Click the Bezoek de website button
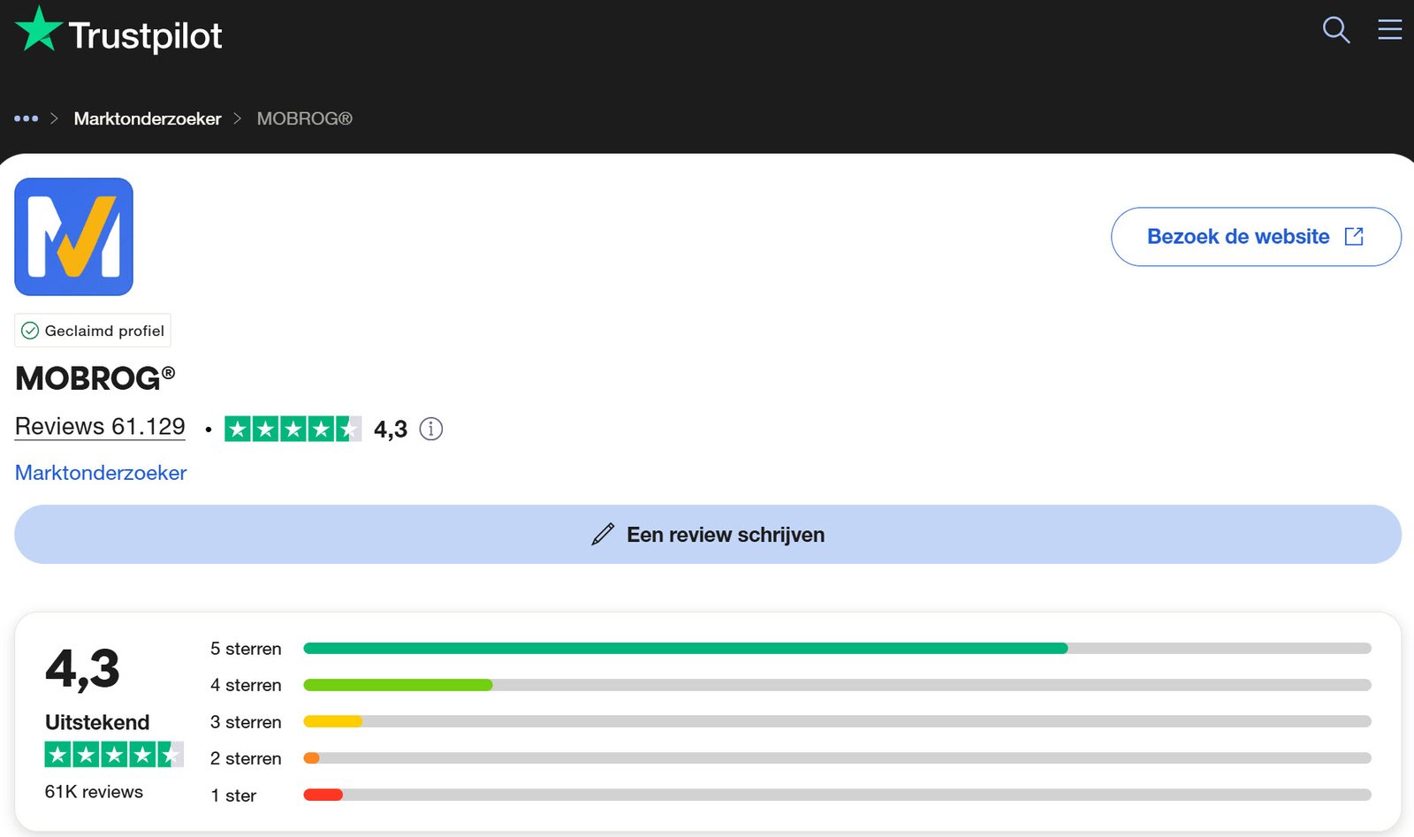This screenshot has width=1414, height=837. pos(1255,236)
